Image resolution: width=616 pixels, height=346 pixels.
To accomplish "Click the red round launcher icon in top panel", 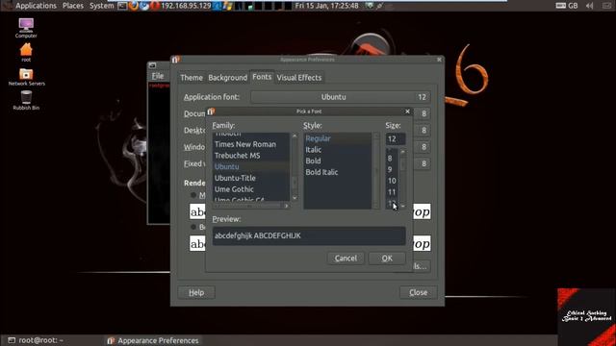I will (155, 6).
